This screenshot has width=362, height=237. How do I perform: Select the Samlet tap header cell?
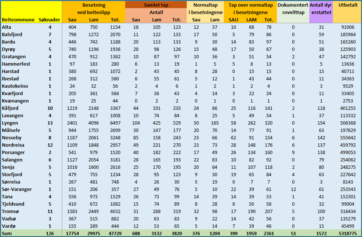tap(156, 5)
